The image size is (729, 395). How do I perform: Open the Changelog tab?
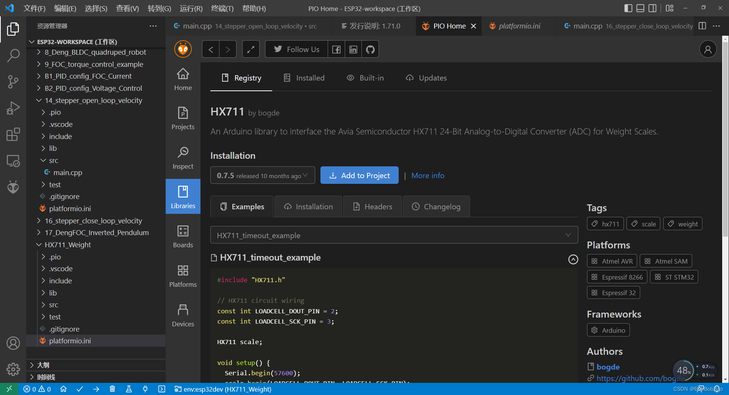click(436, 207)
